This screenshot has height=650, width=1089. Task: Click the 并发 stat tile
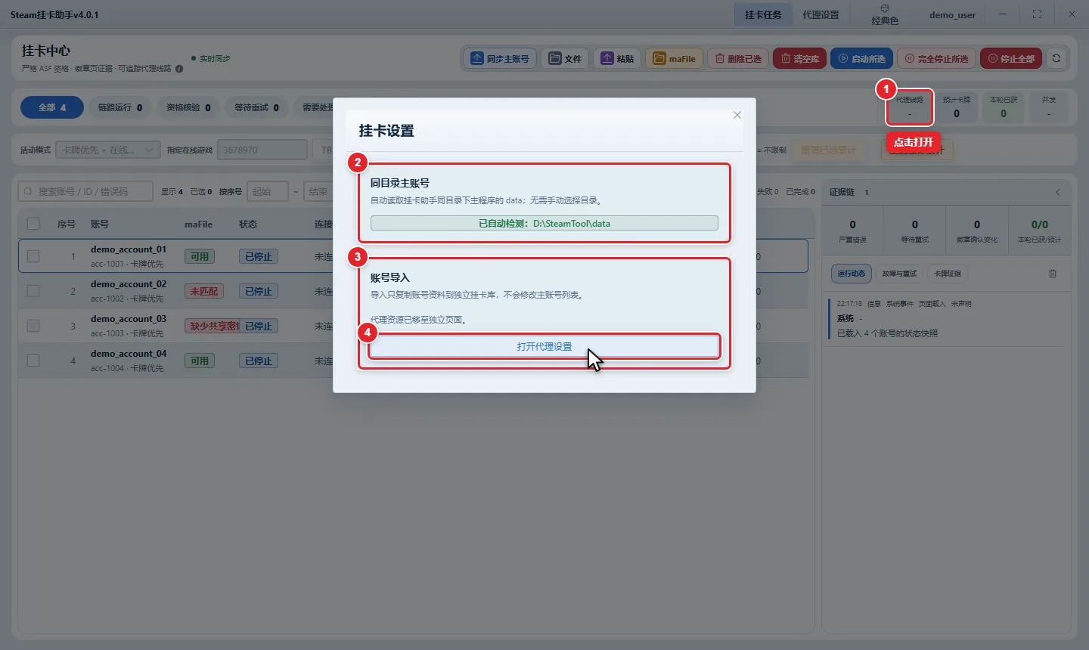tap(1049, 107)
